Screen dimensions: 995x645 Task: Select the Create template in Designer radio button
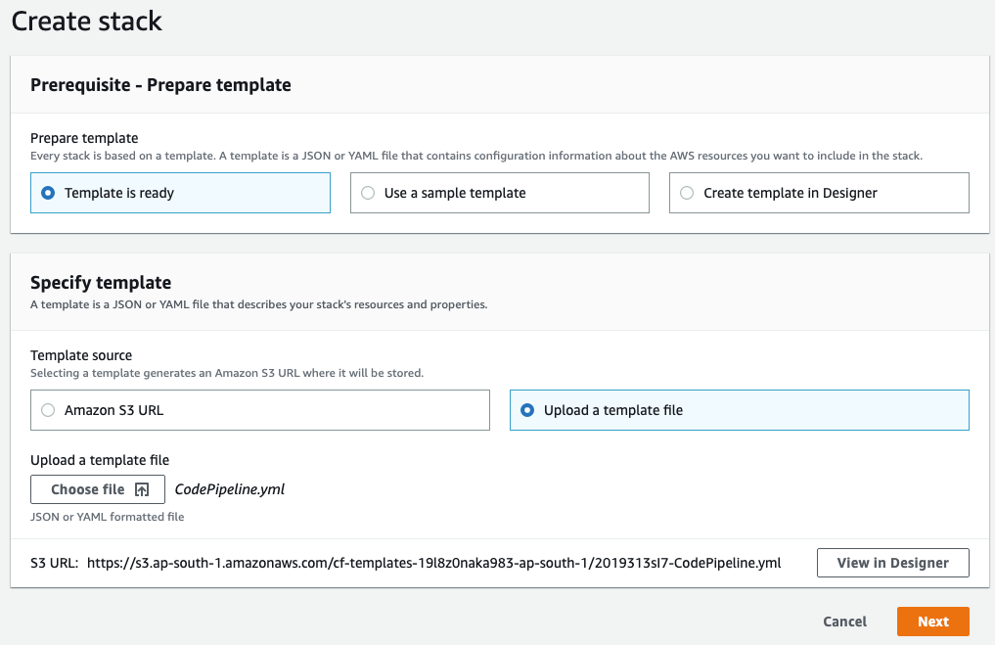coord(687,193)
